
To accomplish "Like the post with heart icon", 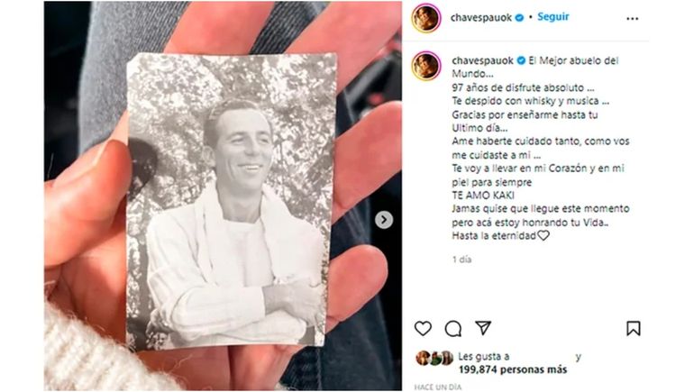I will tap(423, 329).
